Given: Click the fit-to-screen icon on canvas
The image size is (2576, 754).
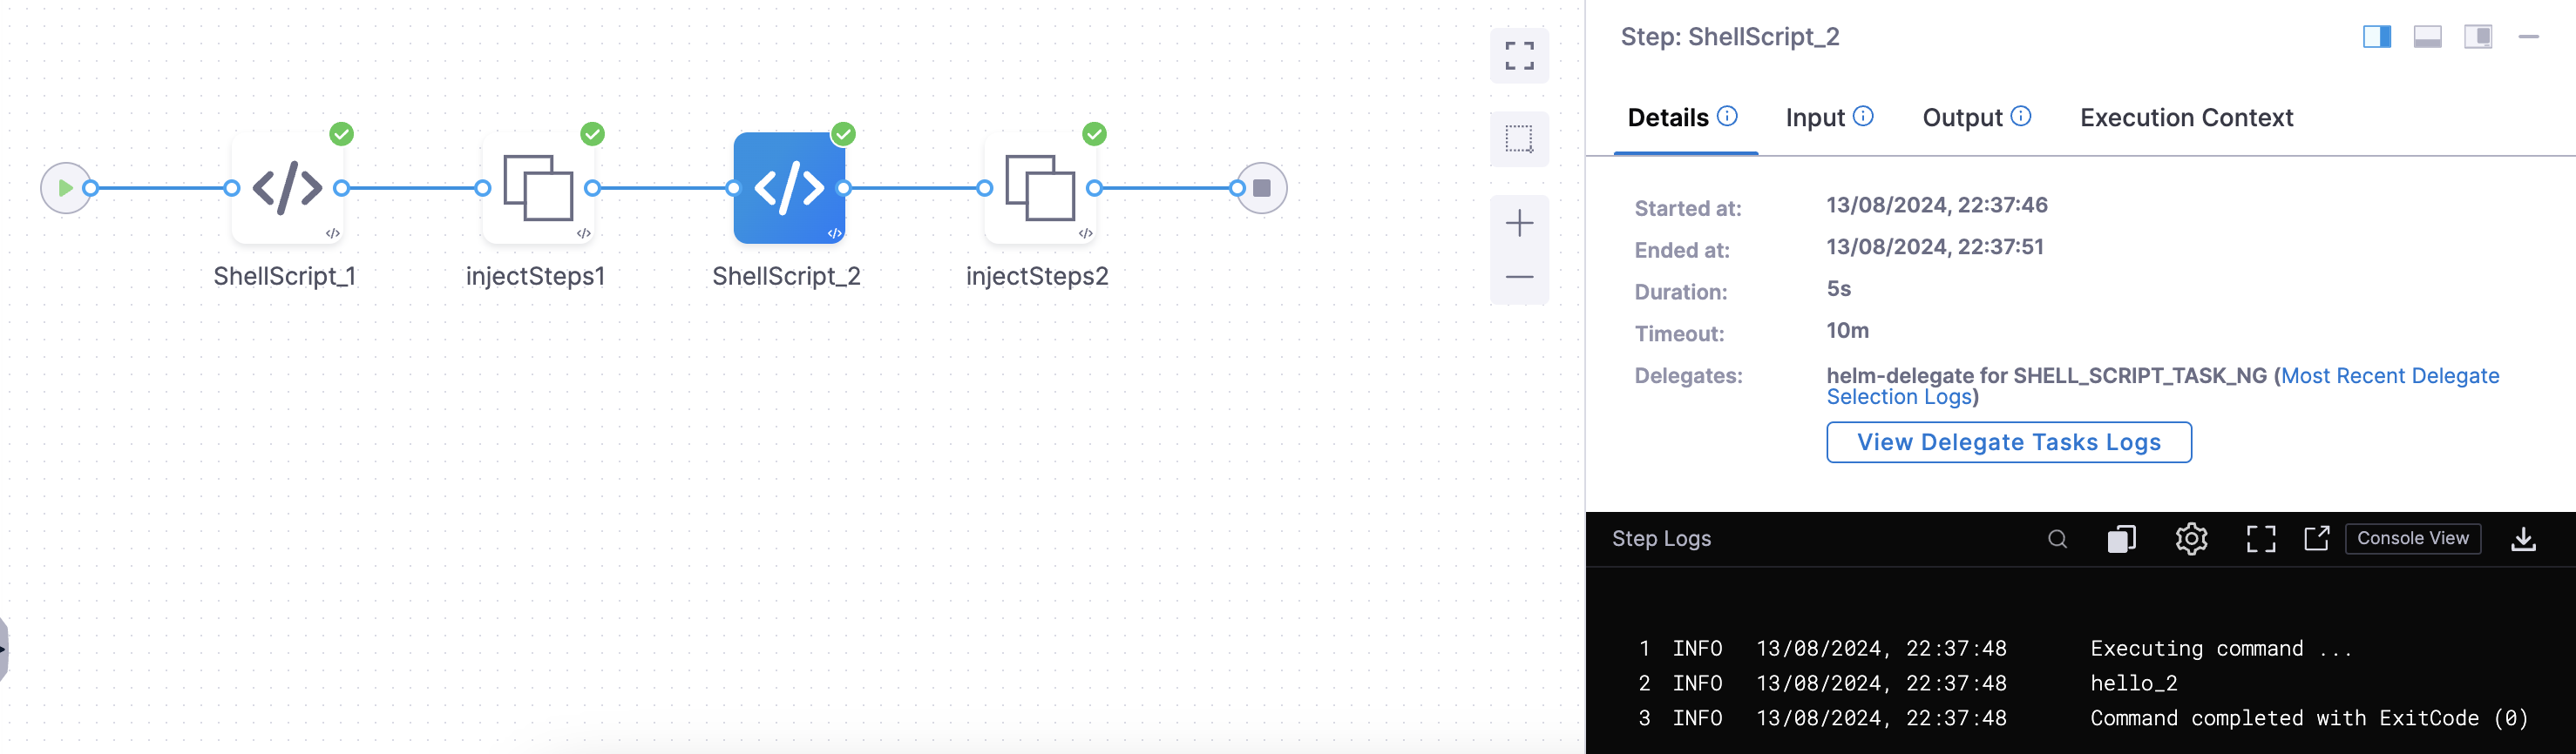Looking at the screenshot, I should pyautogui.click(x=1519, y=56).
